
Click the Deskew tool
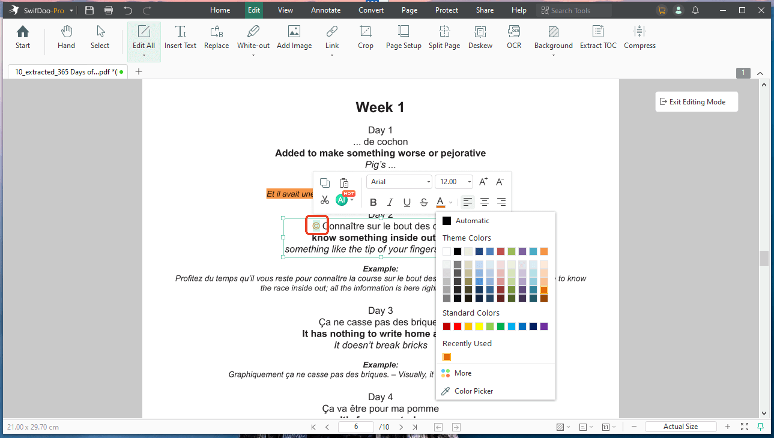[480, 37]
